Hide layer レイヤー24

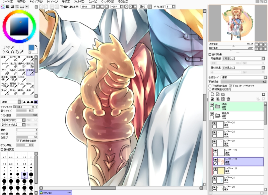(214, 123)
